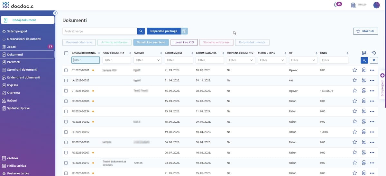Apply filters with the blue filter-row search button

pyautogui.click(x=364, y=60)
